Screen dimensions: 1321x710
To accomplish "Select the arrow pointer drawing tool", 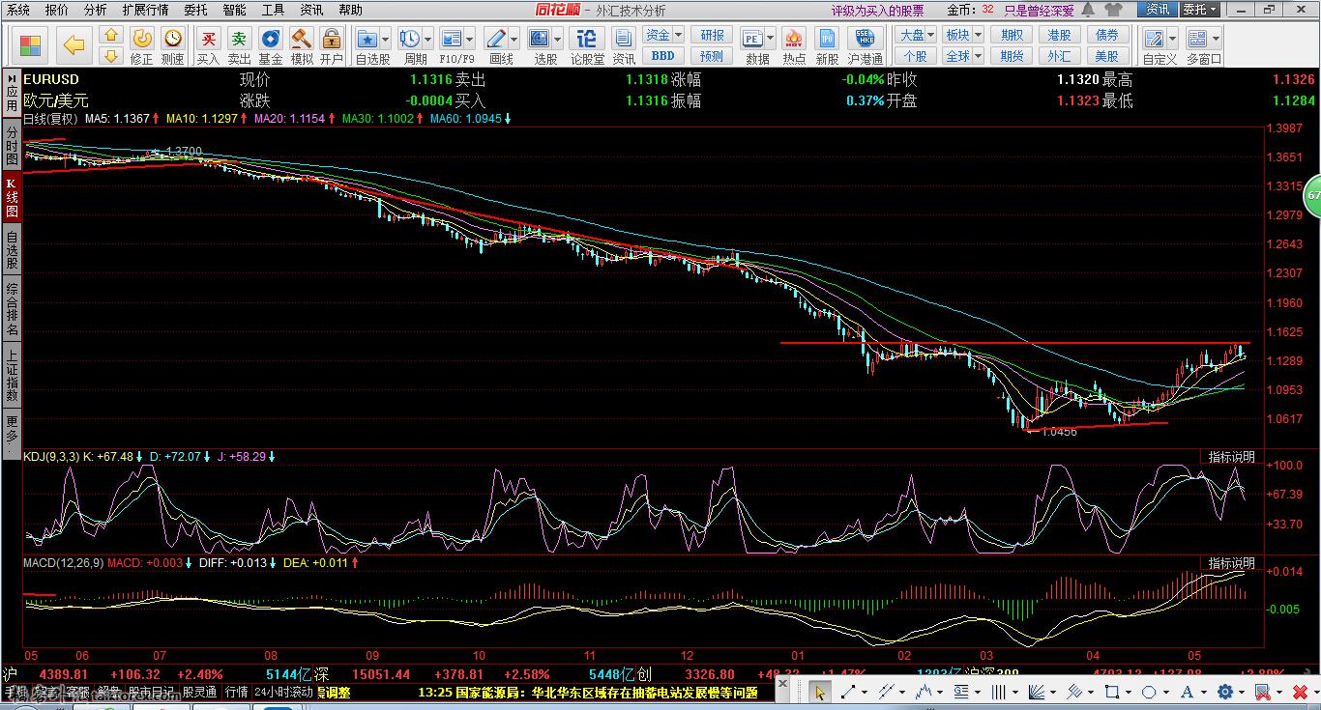I will [820, 692].
